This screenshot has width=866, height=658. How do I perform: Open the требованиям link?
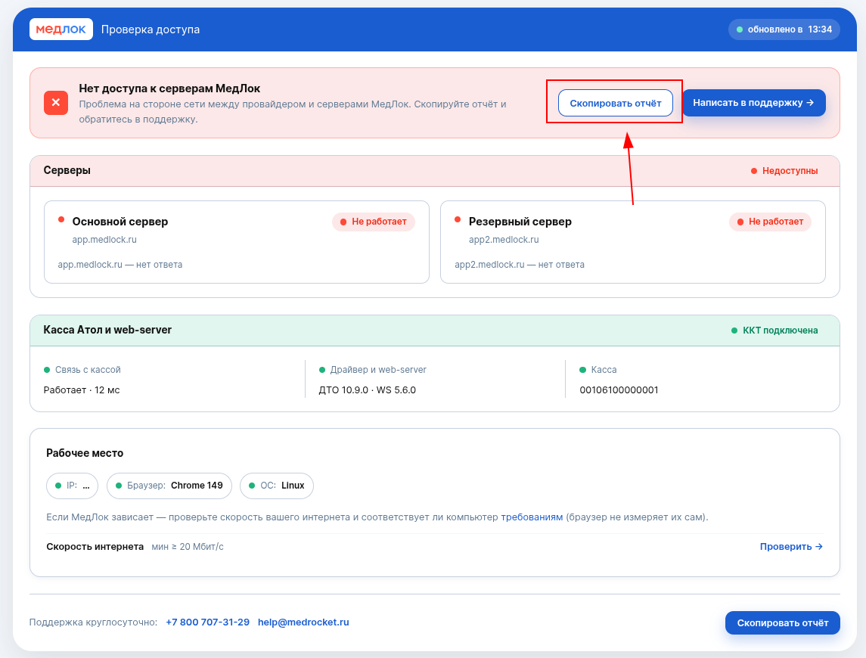531,517
